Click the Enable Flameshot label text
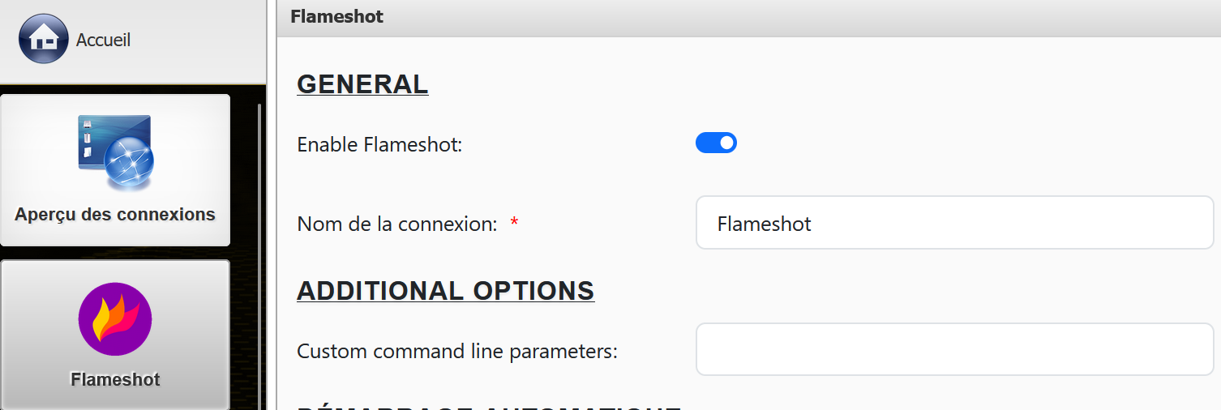1221x410 pixels. click(379, 145)
